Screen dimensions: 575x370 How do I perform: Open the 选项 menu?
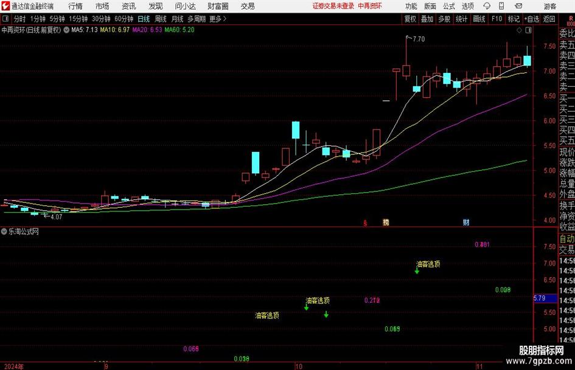tap(467, 6)
